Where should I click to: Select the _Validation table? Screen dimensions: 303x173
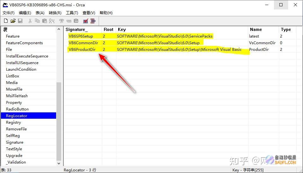click(16, 162)
